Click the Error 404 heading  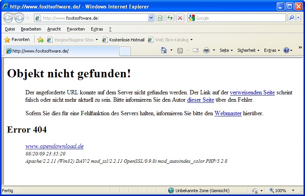pyautogui.click(x=27, y=130)
